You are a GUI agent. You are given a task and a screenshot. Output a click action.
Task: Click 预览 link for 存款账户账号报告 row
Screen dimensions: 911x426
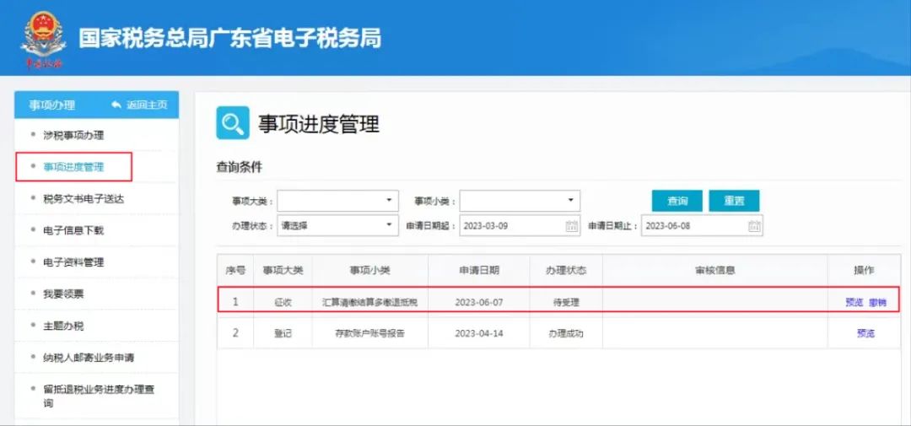[x=865, y=333]
